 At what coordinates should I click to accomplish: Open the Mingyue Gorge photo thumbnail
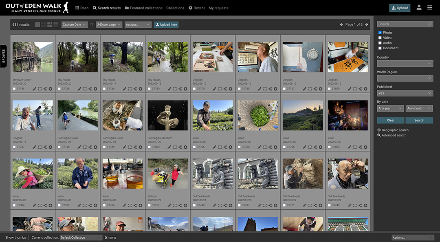point(33,57)
